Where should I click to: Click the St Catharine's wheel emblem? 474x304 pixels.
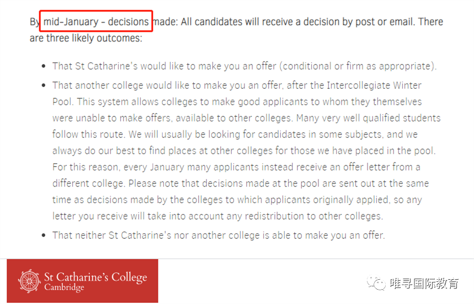click(x=29, y=281)
